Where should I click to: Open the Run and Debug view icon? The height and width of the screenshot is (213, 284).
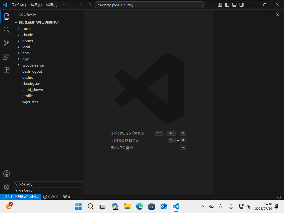click(7, 57)
